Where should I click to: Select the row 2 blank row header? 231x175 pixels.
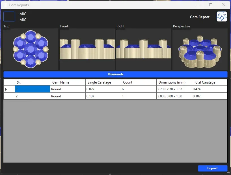[9, 96]
